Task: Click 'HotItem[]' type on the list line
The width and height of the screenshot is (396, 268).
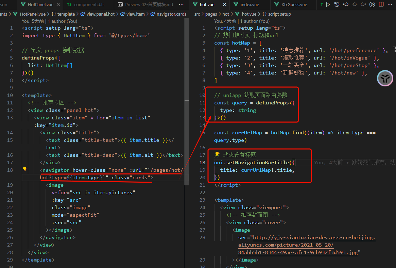Action: click(x=59, y=65)
